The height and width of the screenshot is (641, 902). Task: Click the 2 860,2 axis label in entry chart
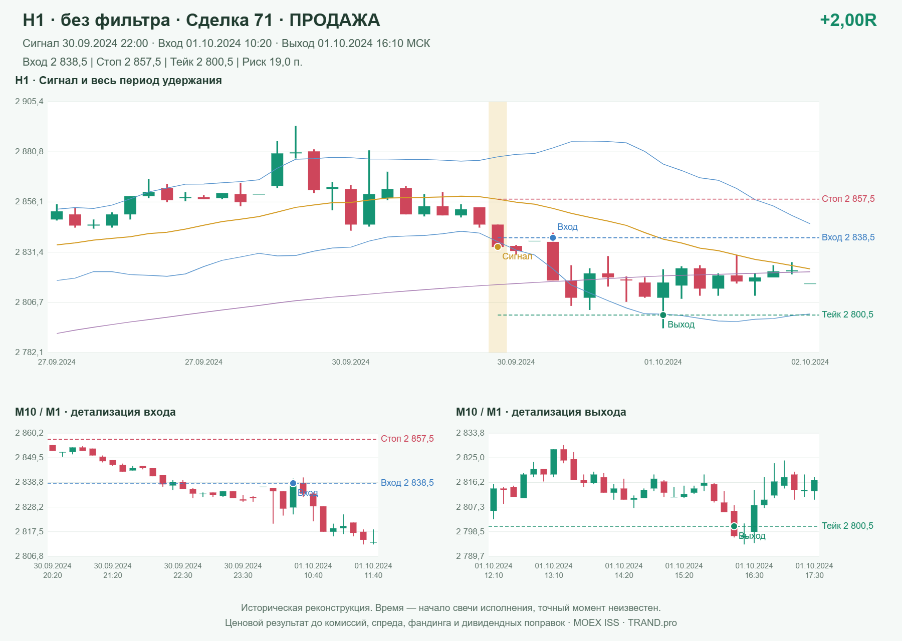29,433
